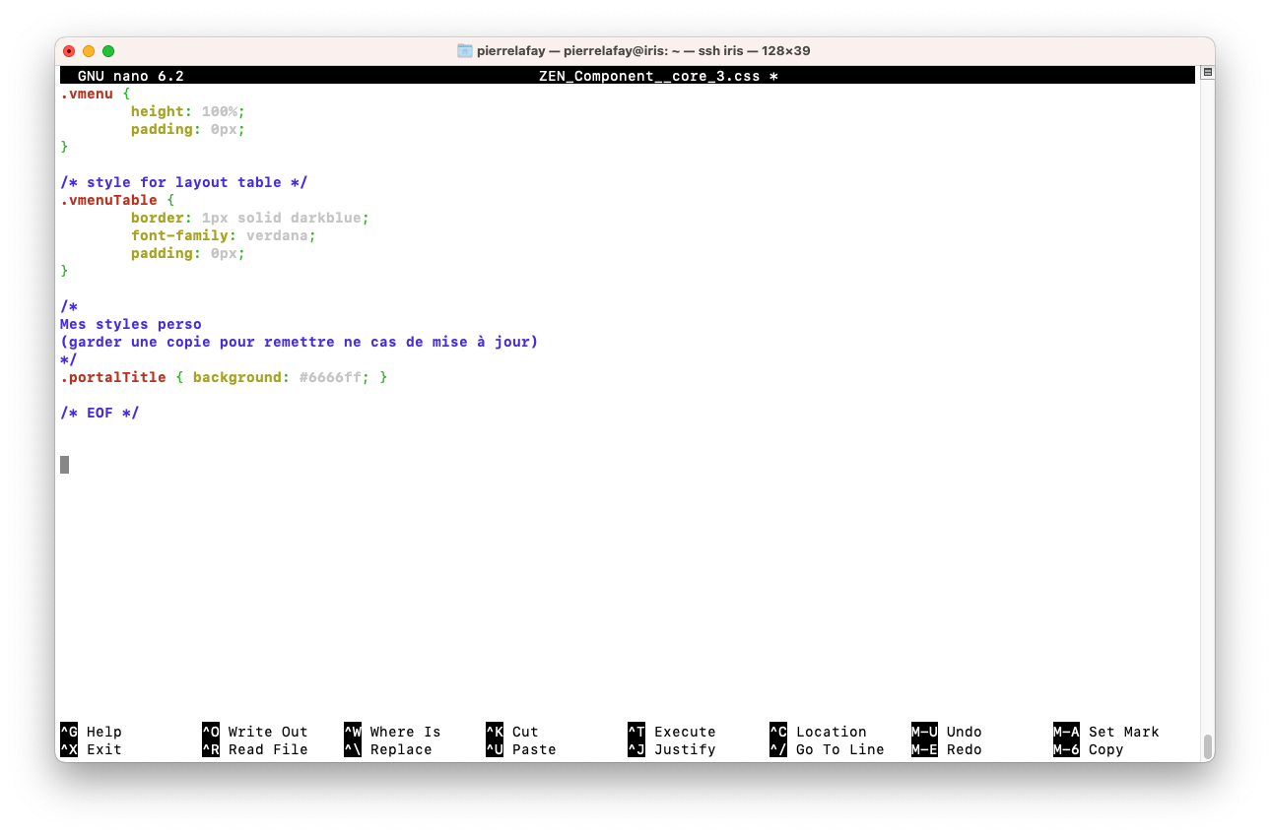Click on the .vmenuTable selector line

108,200
